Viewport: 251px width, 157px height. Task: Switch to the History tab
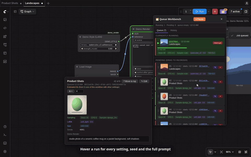coord(174,30)
